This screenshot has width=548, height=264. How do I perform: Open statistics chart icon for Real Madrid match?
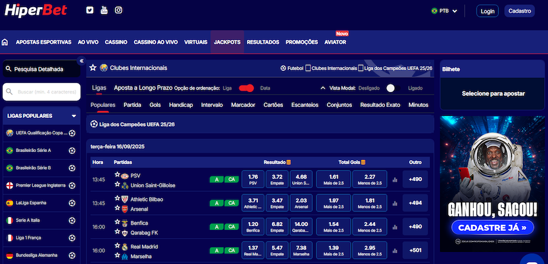pos(395,250)
